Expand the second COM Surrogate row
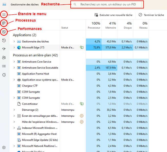Viewport: 167px width, 152px height. point(14,98)
